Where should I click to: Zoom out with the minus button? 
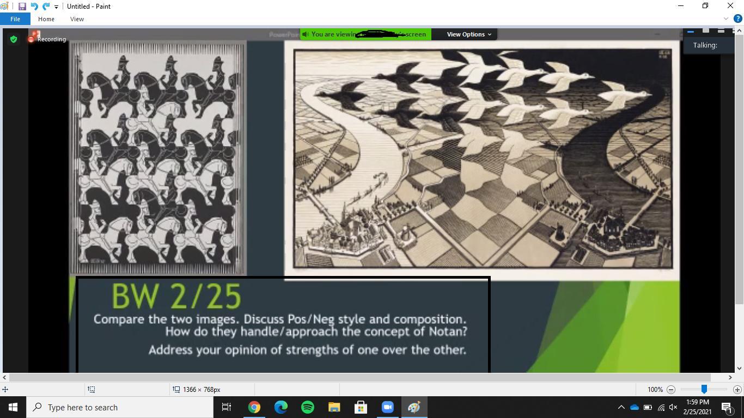coord(671,390)
